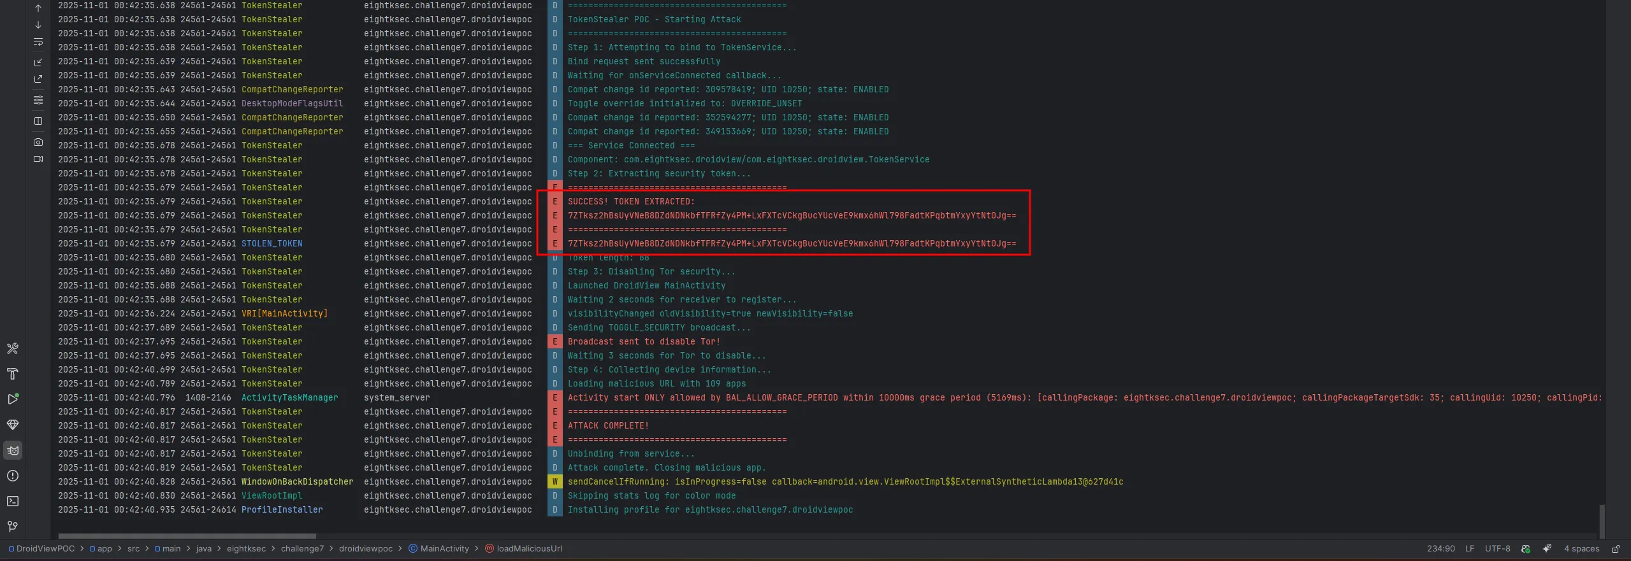The image size is (1631, 561).
Task: Open the Build Variants tool window
Action: (13, 348)
